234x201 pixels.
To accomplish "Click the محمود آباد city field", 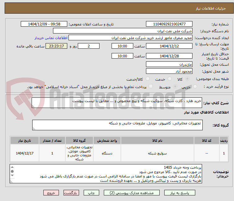I will 169,71.
